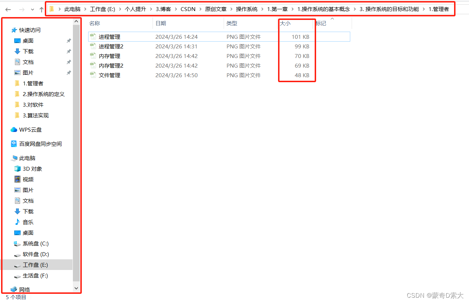Screen dimensions: 469x302
Task: Select 此电脑 in the navigation pane
Action: pyautogui.click(x=27, y=158)
